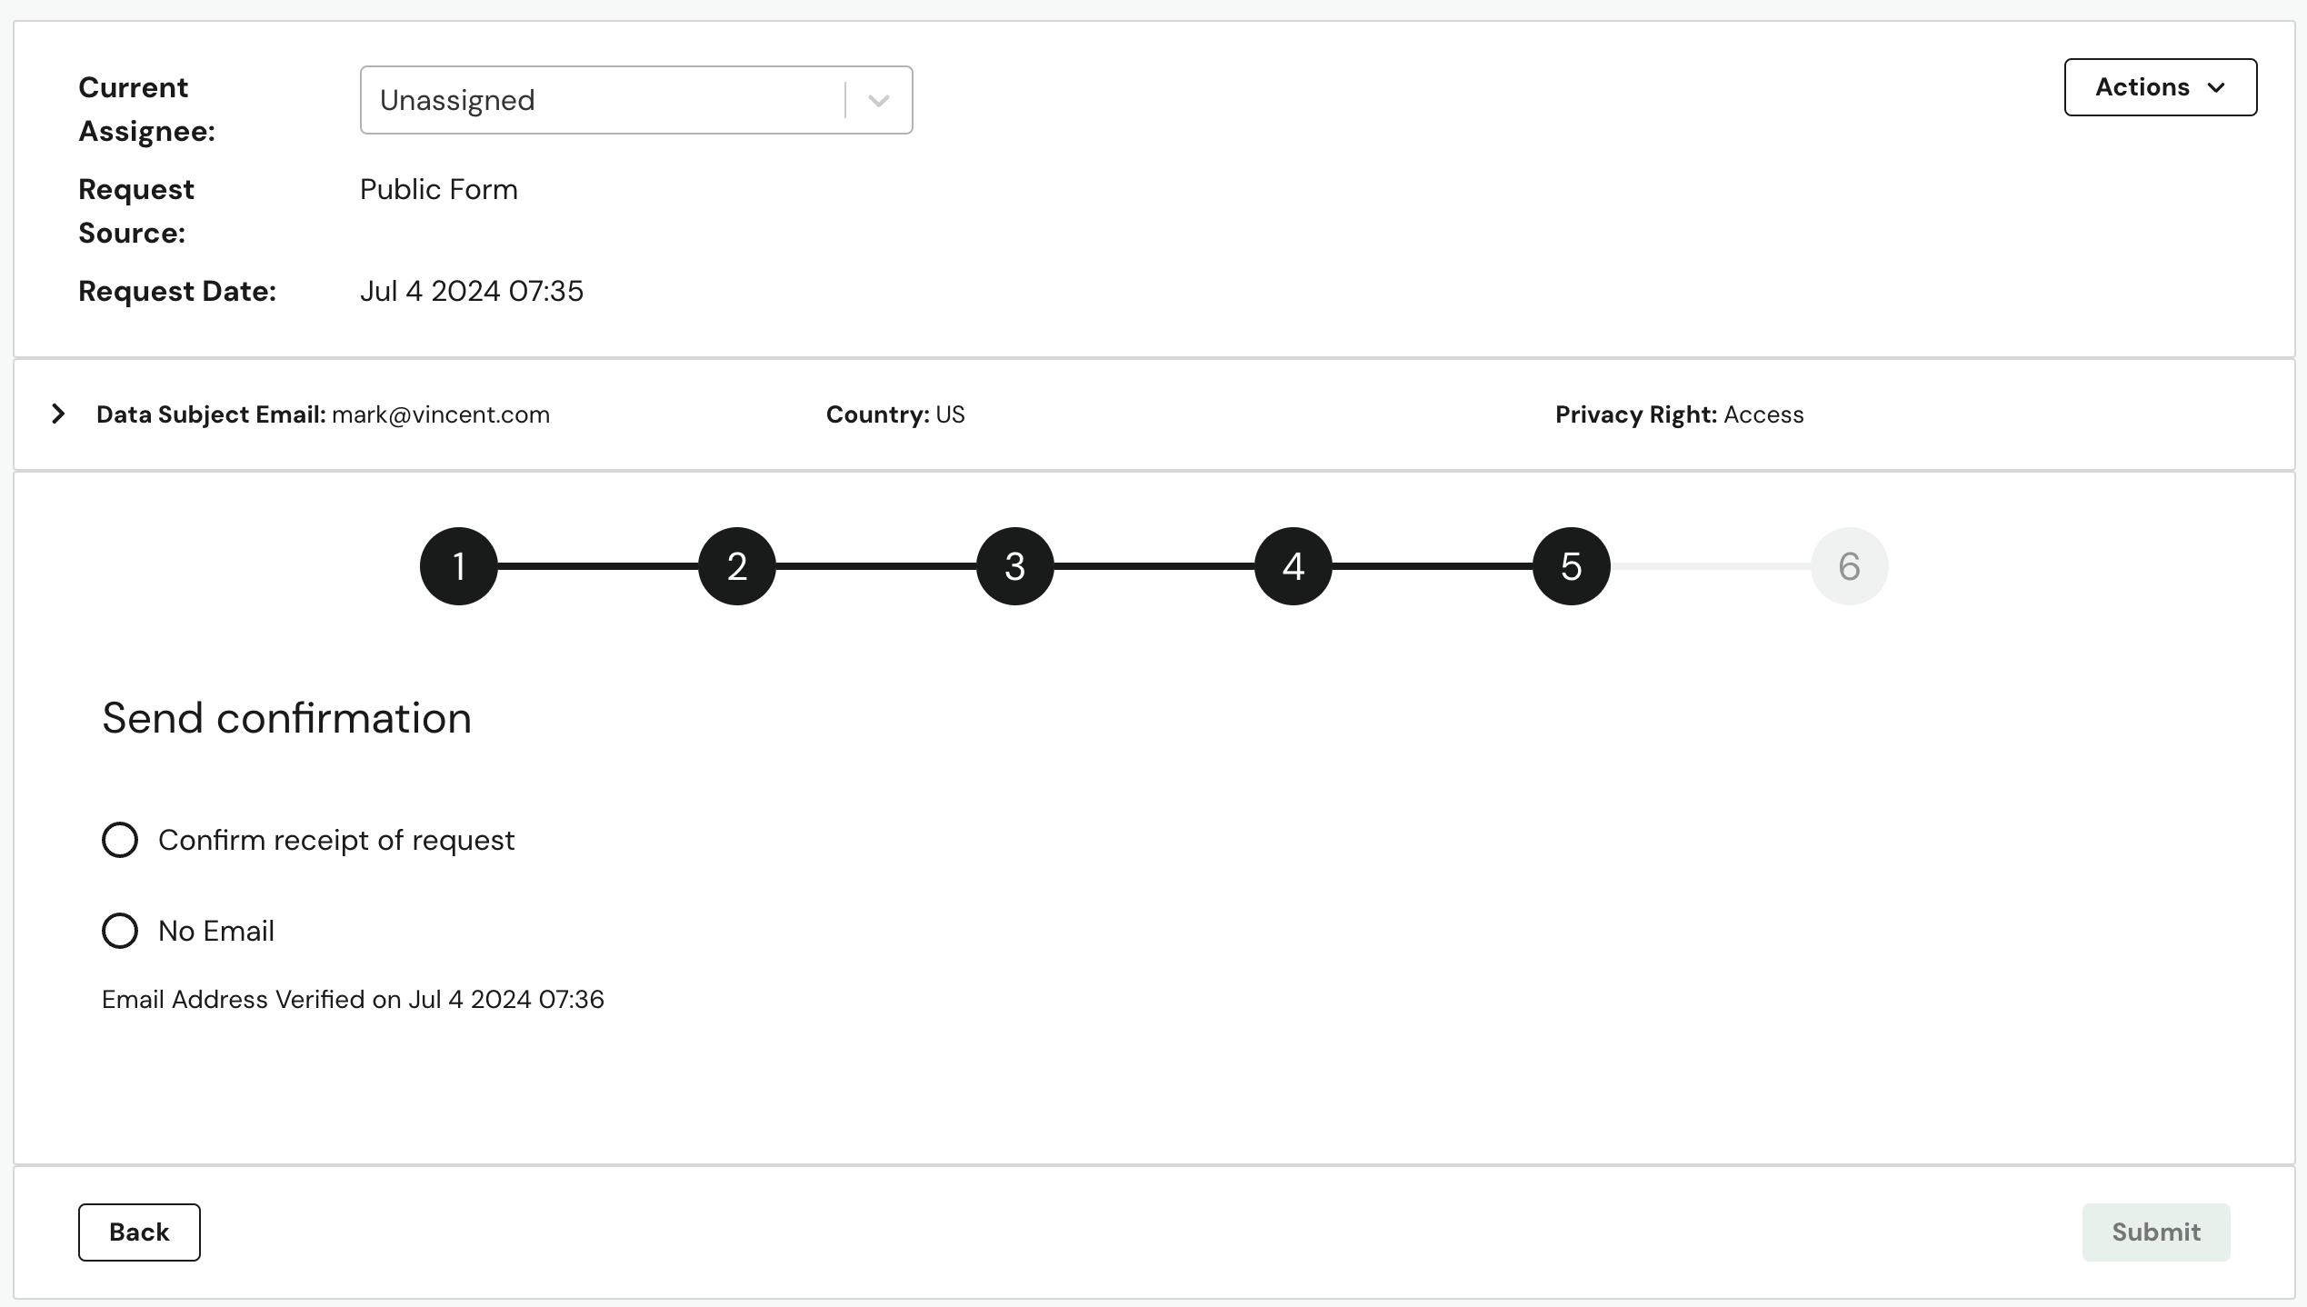
Task: Click the step 2 progress indicator
Action: point(737,565)
